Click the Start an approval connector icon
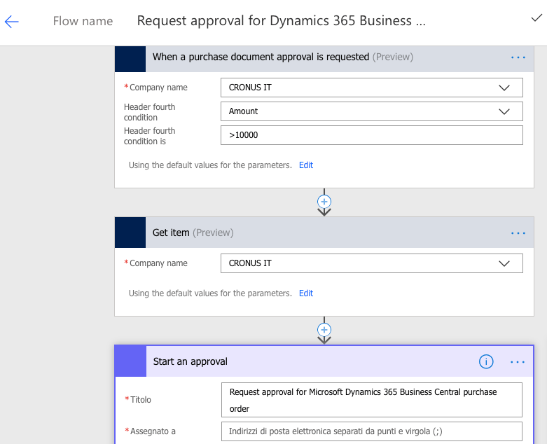 [131, 362]
